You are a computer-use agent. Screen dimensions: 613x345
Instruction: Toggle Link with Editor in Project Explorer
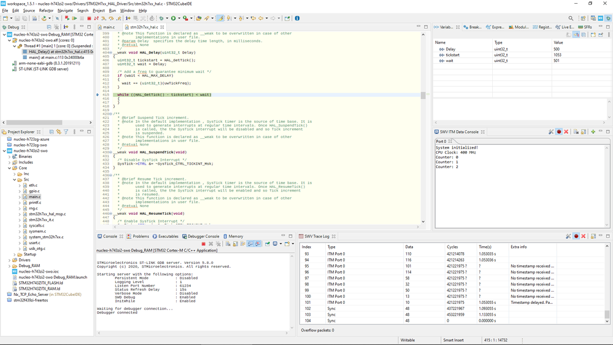tap(59, 132)
